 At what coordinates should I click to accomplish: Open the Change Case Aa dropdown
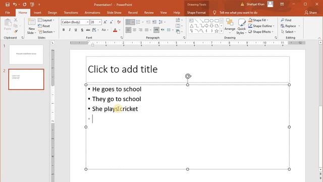pos(104,30)
